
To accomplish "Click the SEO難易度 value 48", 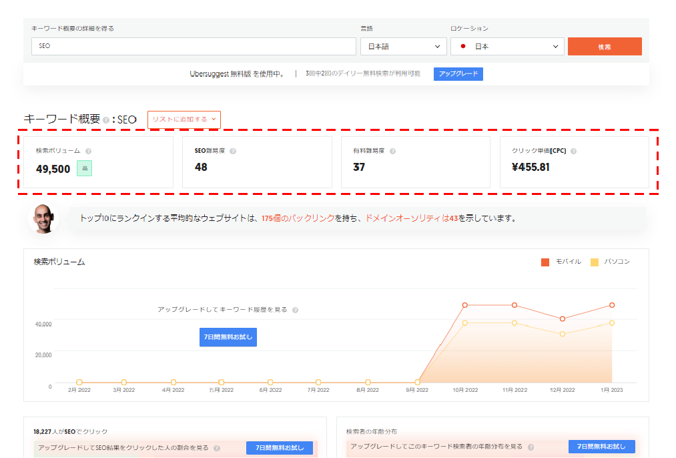I will [x=201, y=168].
